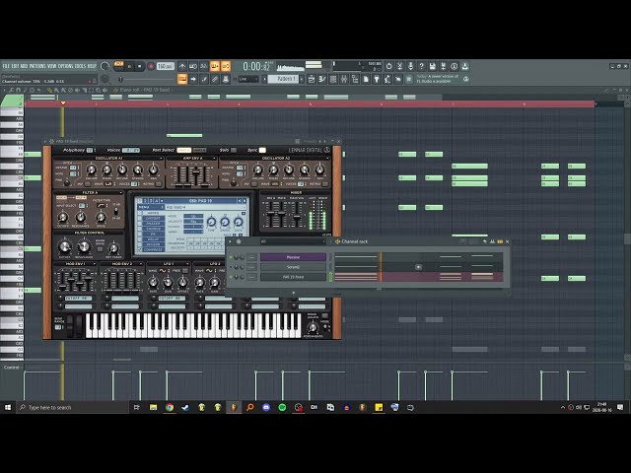Toggle wait for input before recording
This screenshot has width=631, height=473.
(x=193, y=66)
